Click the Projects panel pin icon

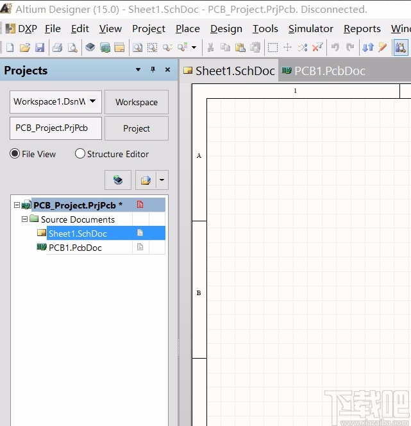click(153, 70)
